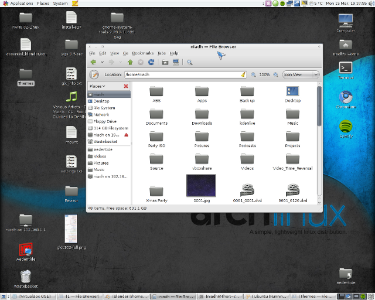Select the Desktop folder icon in file pane
Screen dimensions: 375x300
pyautogui.click(x=293, y=94)
